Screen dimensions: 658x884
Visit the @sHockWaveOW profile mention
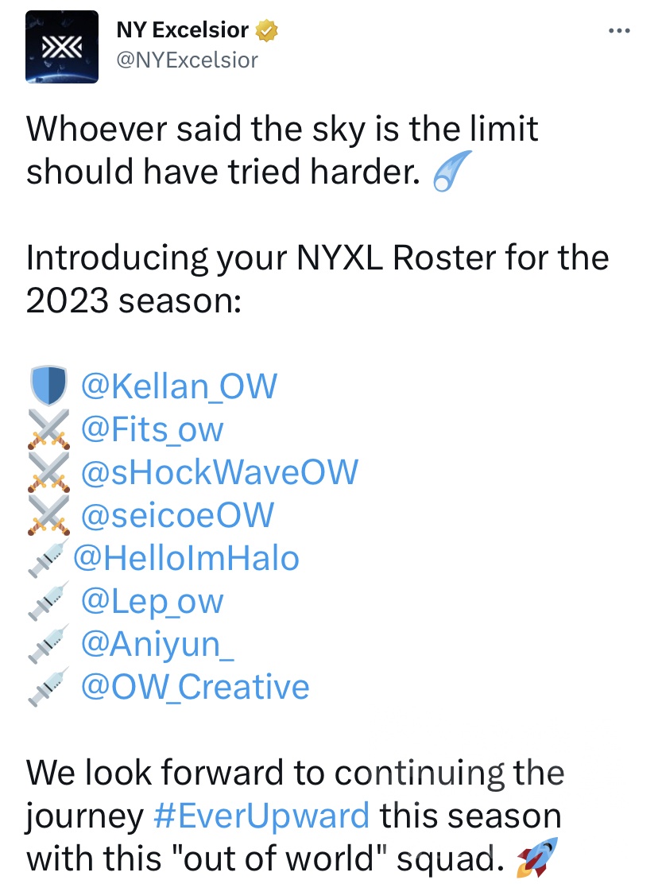coord(219,472)
